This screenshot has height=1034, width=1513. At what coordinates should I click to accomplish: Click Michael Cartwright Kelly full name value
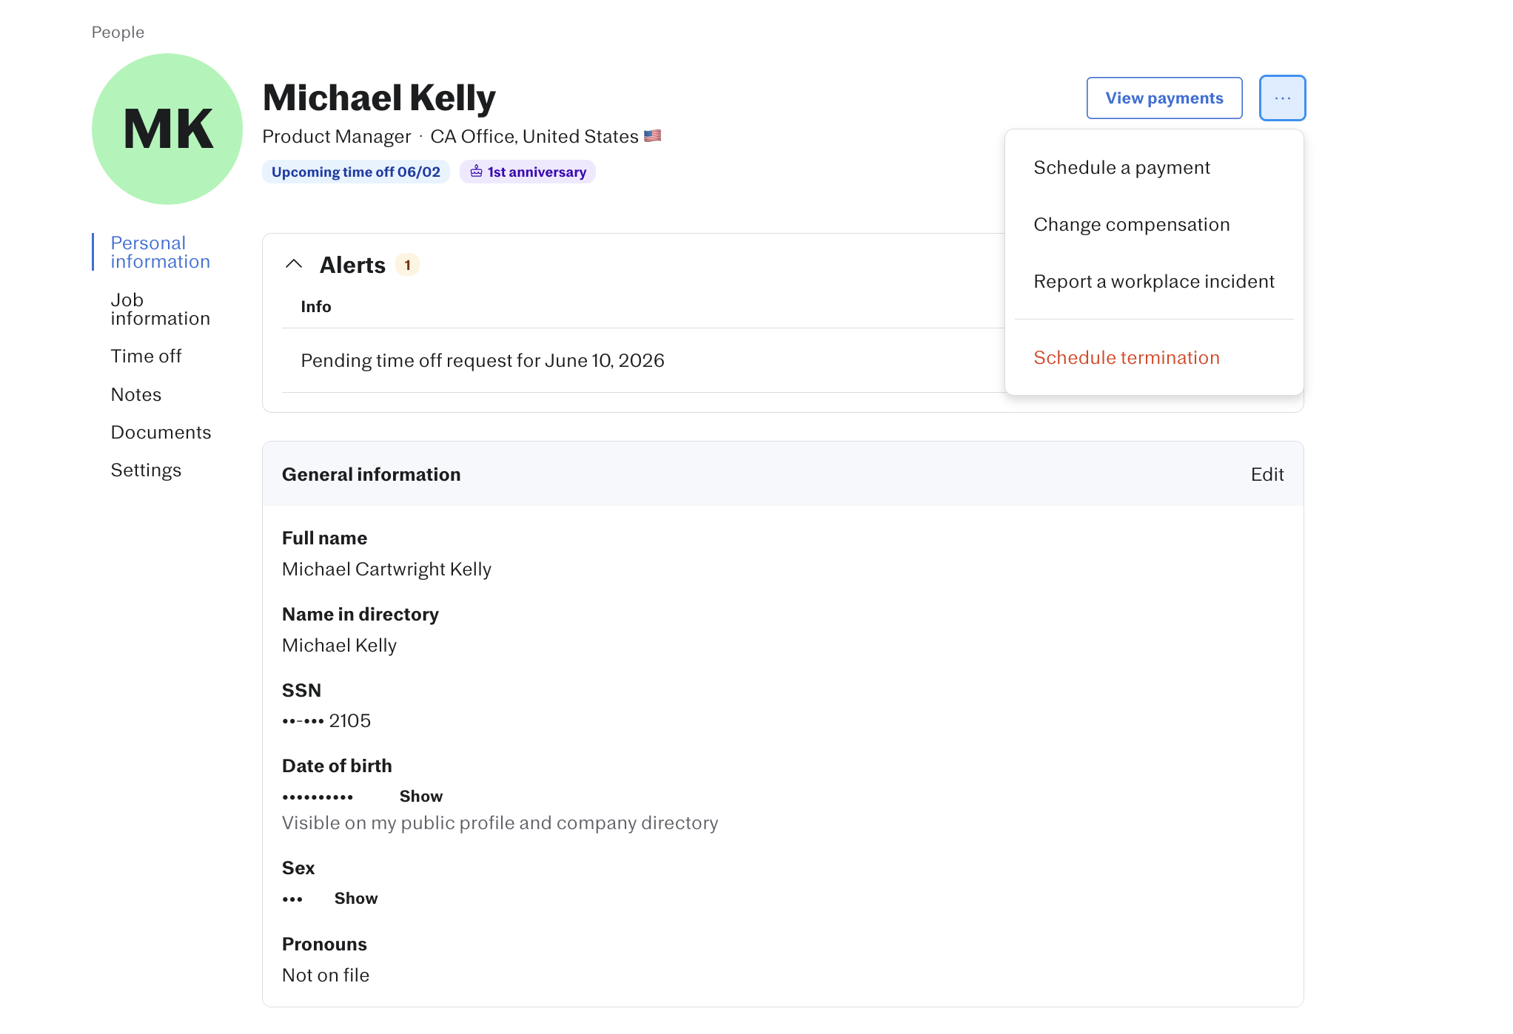(x=386, y=570)
